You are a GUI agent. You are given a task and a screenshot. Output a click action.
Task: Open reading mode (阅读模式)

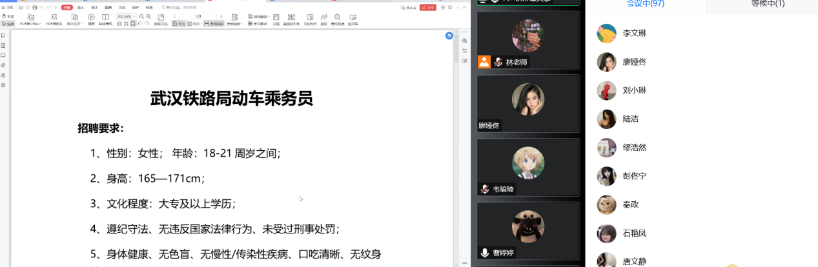point(105,17)
